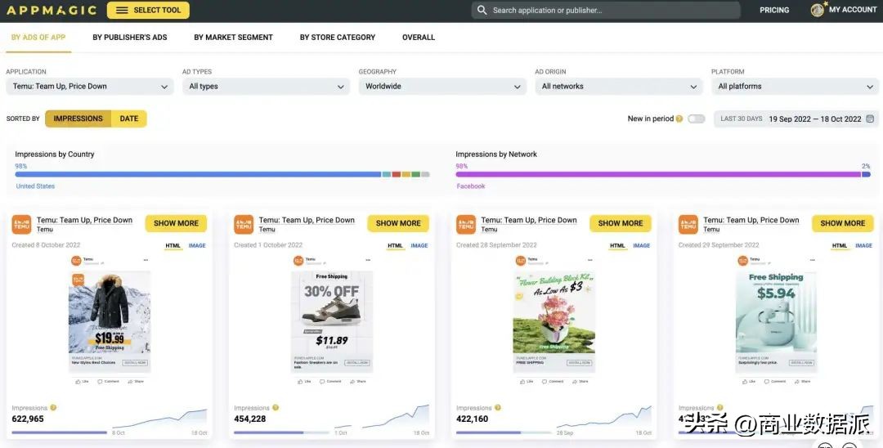883x448 pixels.
Task: Expand the Application dropdown
Action: click(x=90, y=86)
